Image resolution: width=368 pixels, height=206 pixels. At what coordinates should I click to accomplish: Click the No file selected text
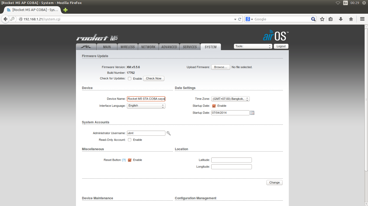click(x=242, y=67)
